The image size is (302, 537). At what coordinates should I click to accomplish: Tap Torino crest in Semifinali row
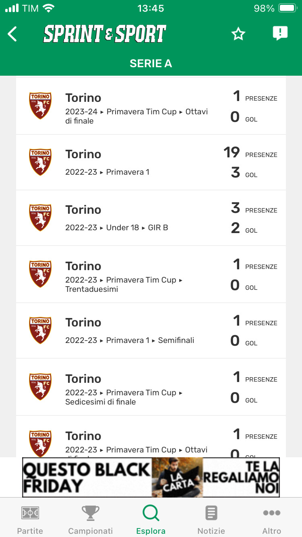click(x=40, y=330)
